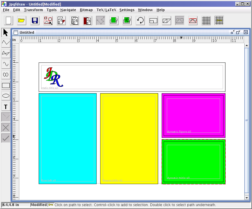Open the rotate paths tool
Viewport: 252px width, 209px height.
[x=140, y=20]
